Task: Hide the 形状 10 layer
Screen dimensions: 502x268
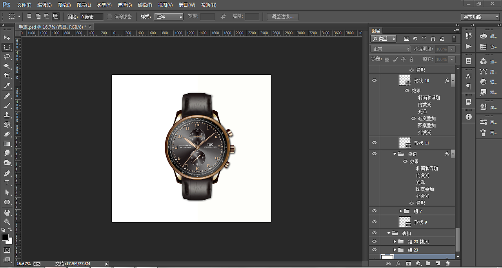Action: click(x=374, y=80)
